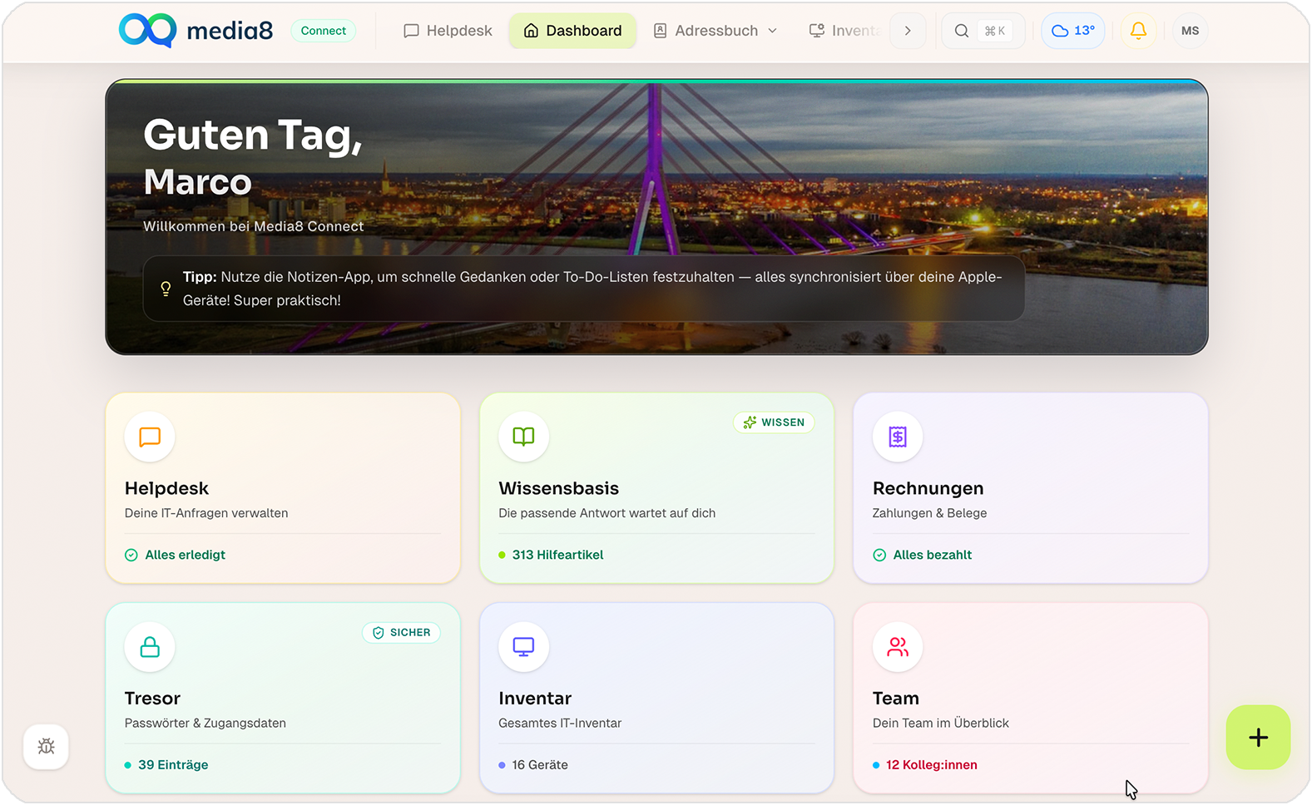This screenshot has height=805, width=1312.
Task: Open the Wissensbasis card title
Action: pos(558,488)
